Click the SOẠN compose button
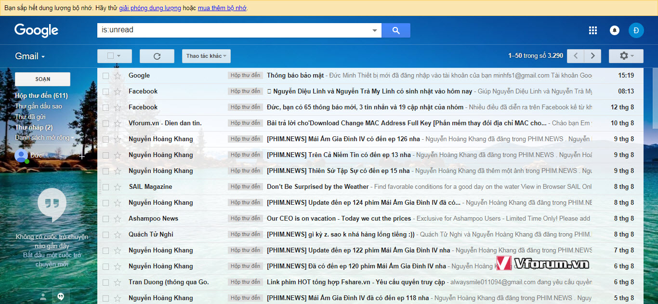Image resolution: width=658 pixels, height=304 pixels. (x=42, y=79)
